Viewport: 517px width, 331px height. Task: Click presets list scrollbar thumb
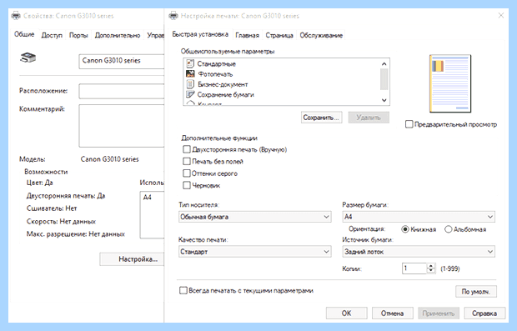(384, 79)
